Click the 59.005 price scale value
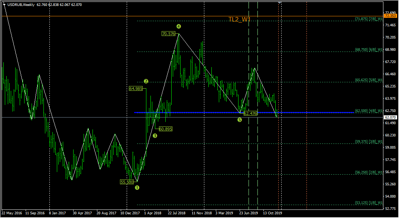Viewport: 399px width, 218px height. (x=390, y=147)
